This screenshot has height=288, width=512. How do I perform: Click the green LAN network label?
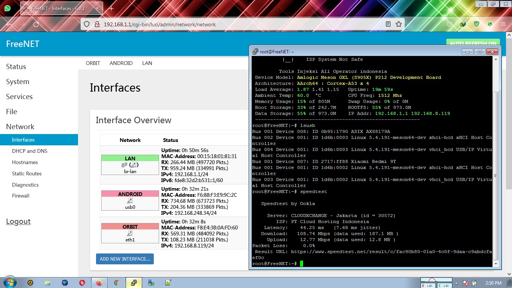130,158
